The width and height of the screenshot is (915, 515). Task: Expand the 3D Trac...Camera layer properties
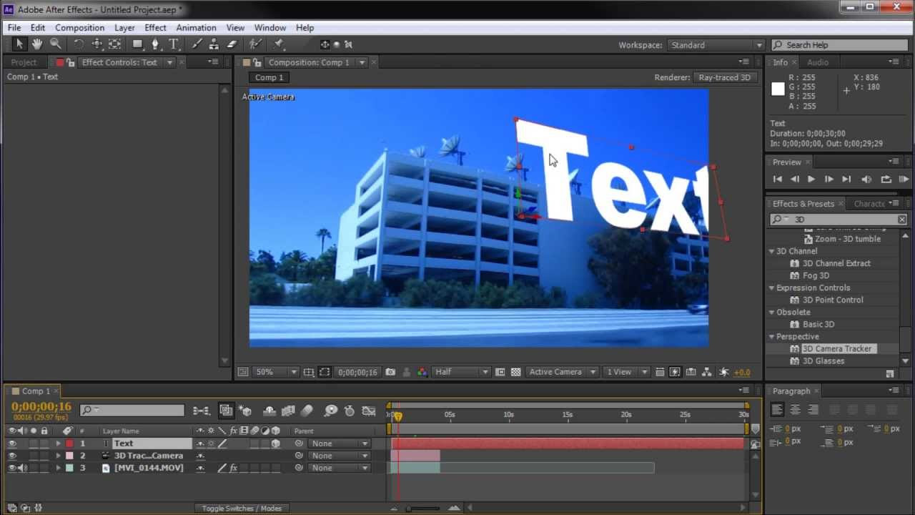click(x=59, y=456)
